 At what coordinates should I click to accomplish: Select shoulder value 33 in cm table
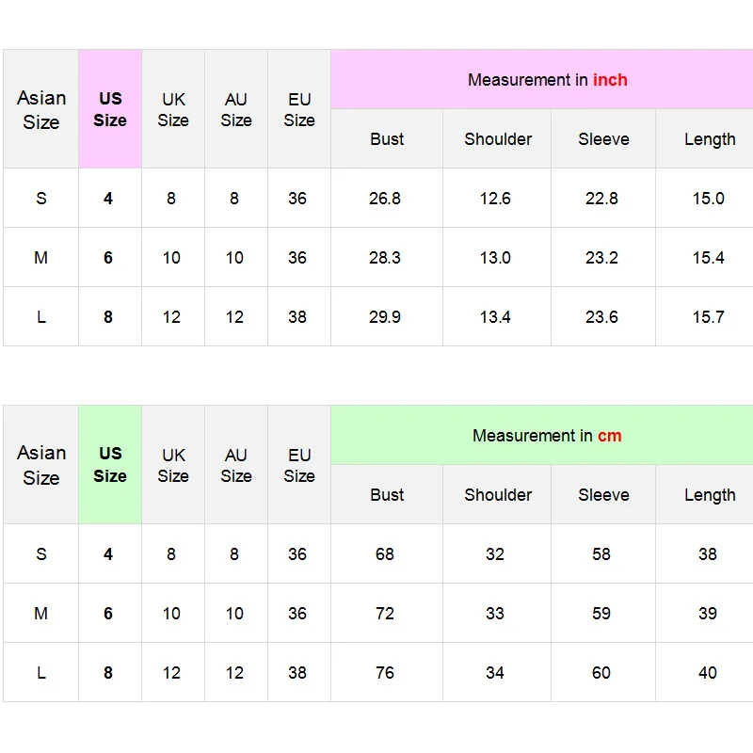497,614
